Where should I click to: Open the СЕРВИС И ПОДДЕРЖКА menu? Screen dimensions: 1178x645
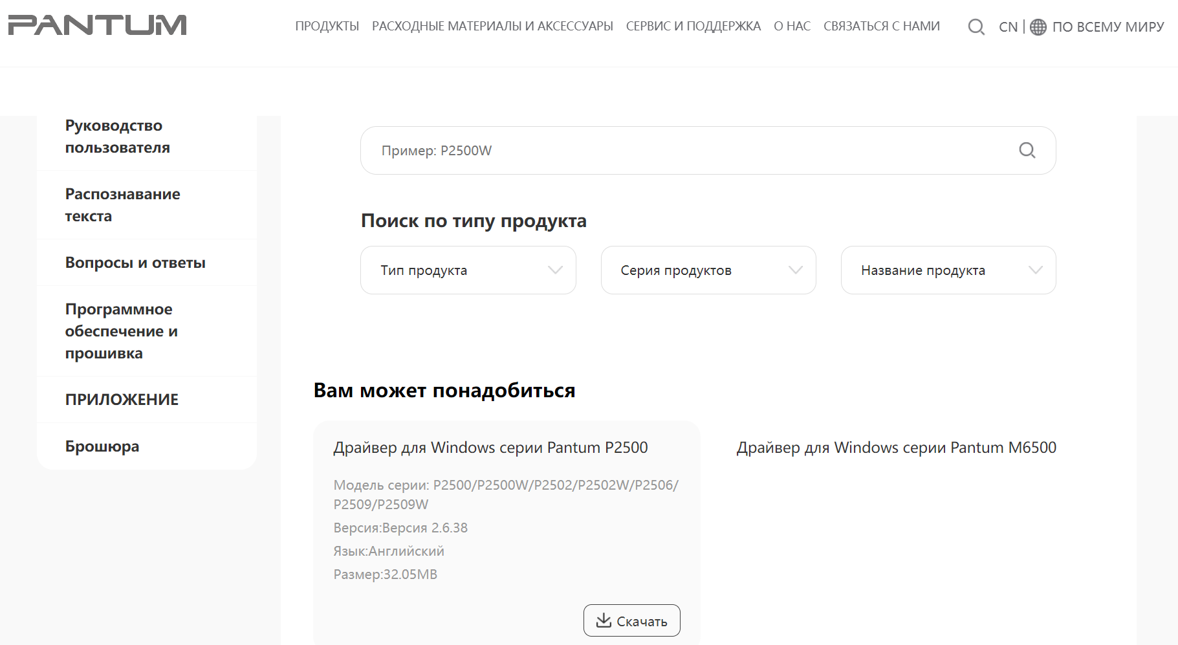click(693, 26)
